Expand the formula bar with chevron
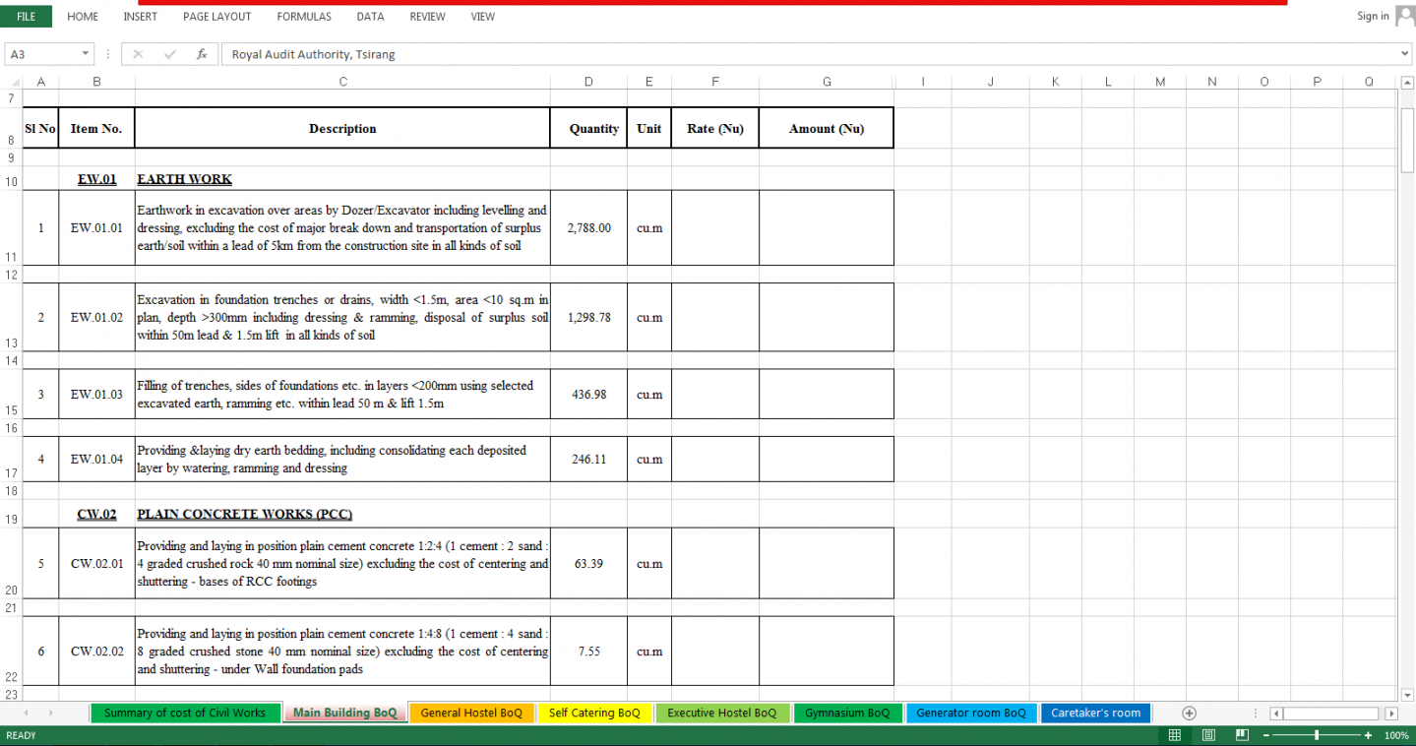This screenshot has width=1416, height=746. [1404, 54]
